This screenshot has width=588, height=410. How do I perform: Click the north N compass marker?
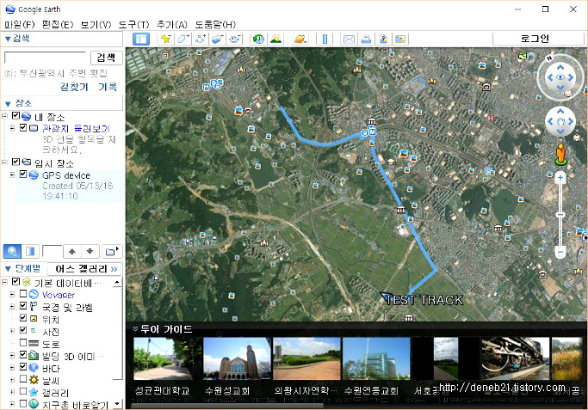coord(549,58)
